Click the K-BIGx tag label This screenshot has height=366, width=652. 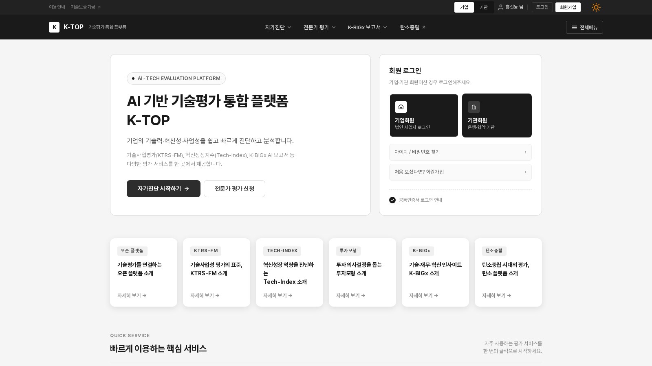tap(421, 251)
